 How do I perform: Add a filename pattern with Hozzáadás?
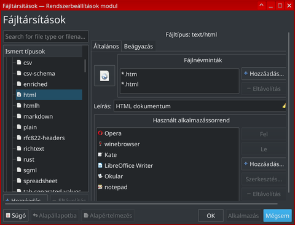[x=264, y=74]
